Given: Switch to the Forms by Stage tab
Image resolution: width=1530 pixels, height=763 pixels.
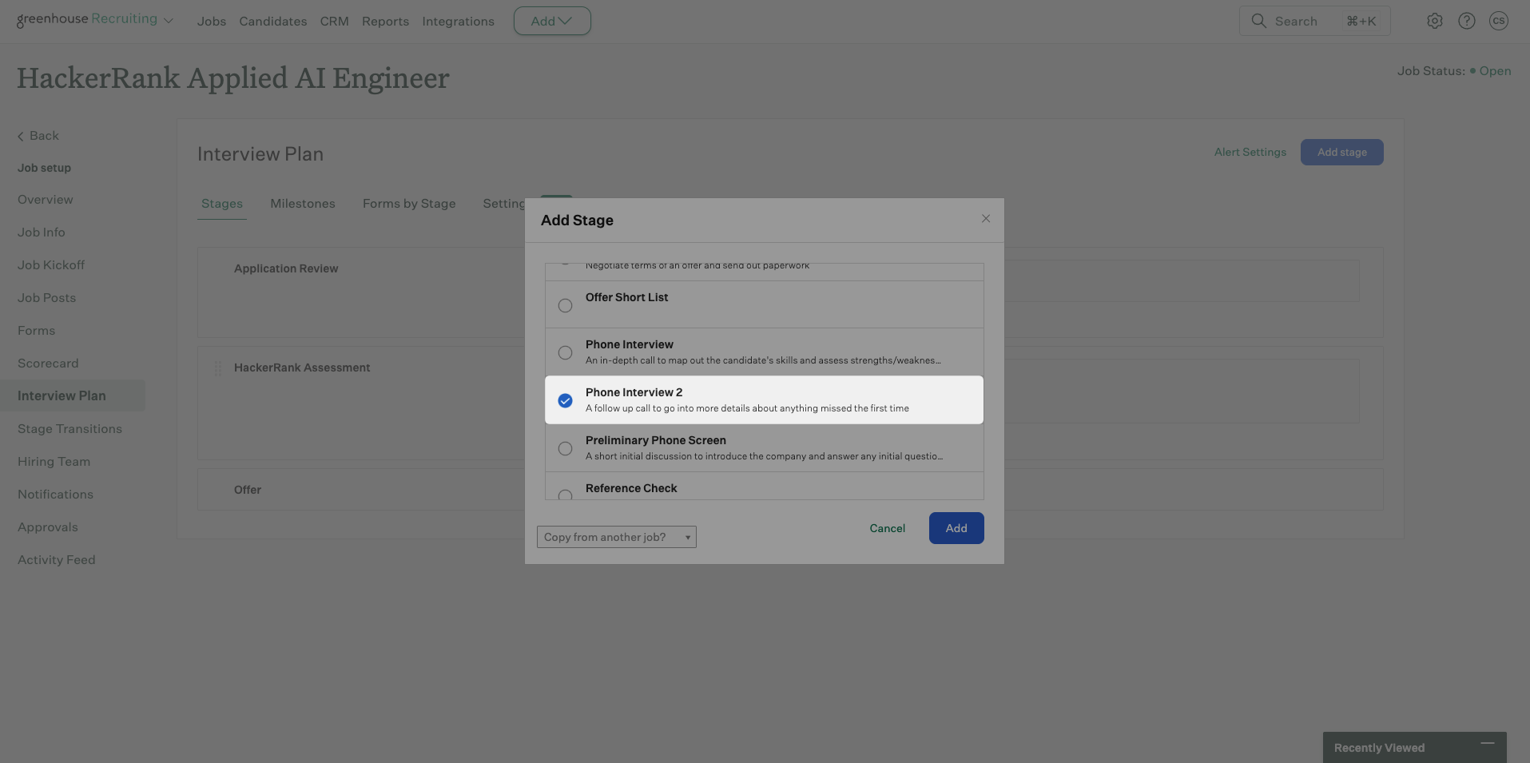Looking at the screenshot, I should point(409,204).
